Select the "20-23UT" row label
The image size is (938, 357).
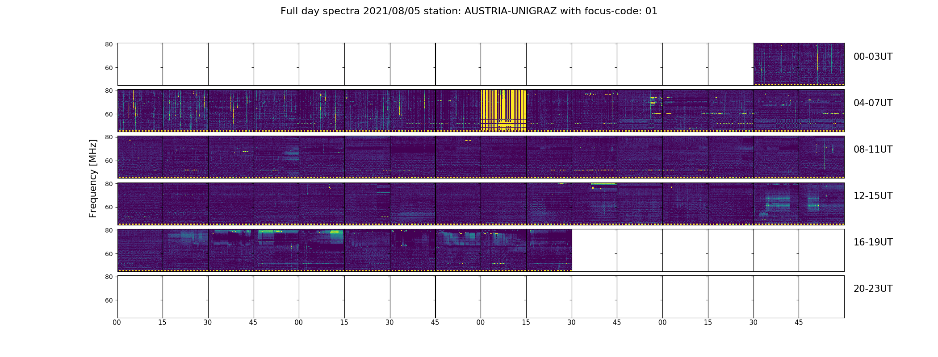[873, 289]
